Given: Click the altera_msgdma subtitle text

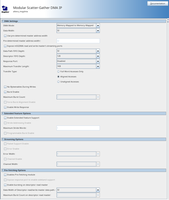Looking at the screenshot, I should [x=20, y=12].
